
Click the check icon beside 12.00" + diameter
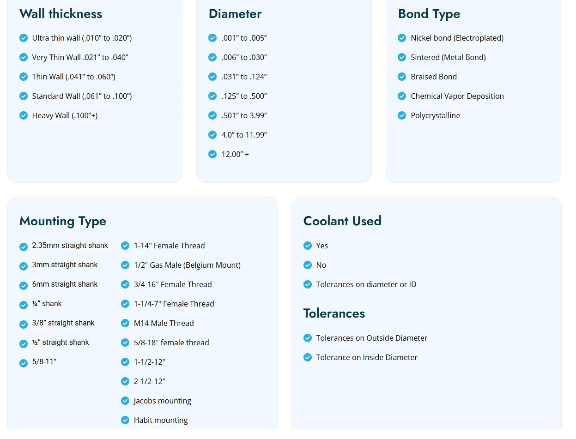pos(212,154)
